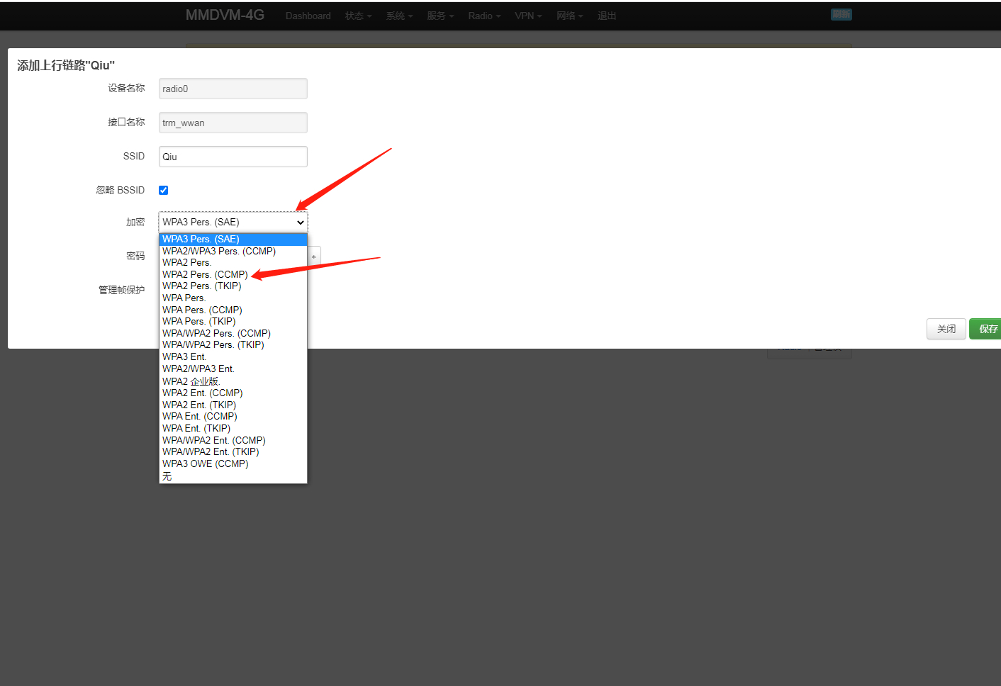1001x686 pixels.
Task: Choose WPA2 Pers. (TKIP) entry
Action: pyautogui.click(x=201, y=286)
